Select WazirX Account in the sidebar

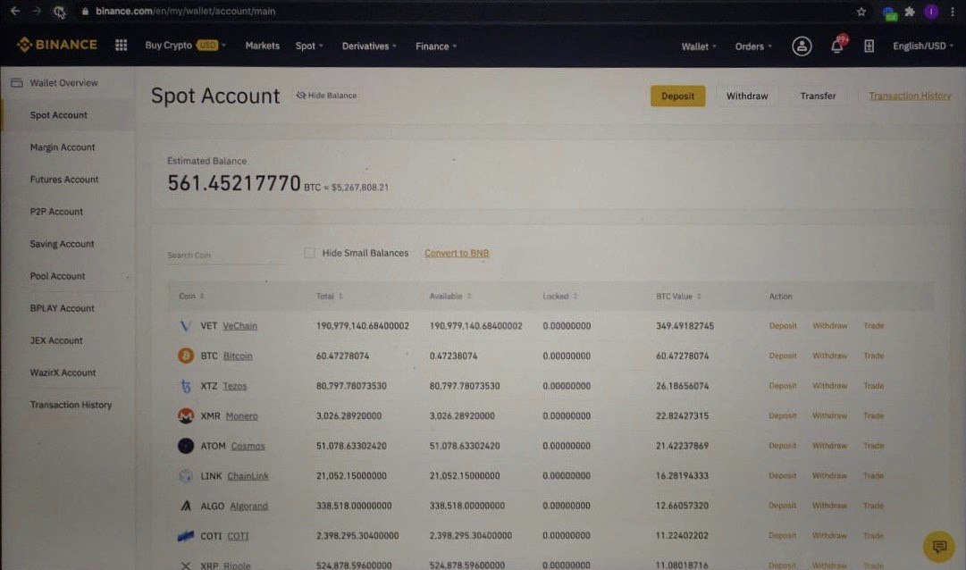63,373
